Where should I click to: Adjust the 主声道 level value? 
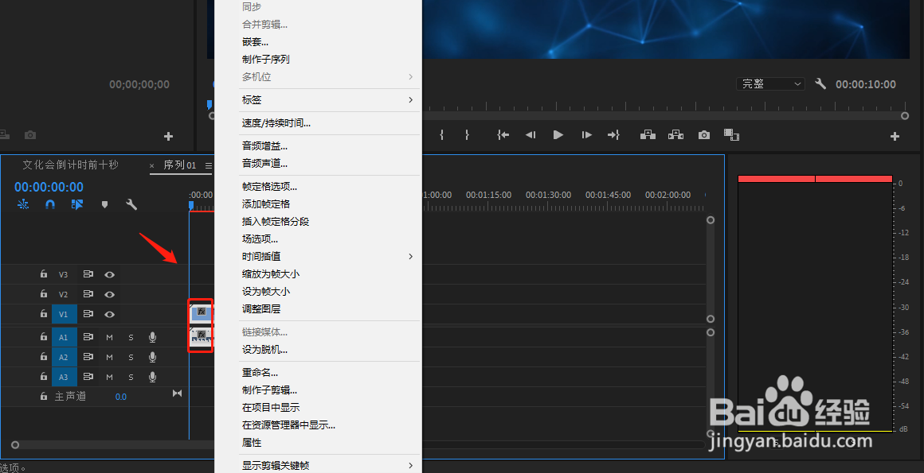pyautogui.click(x=121, y=396)
